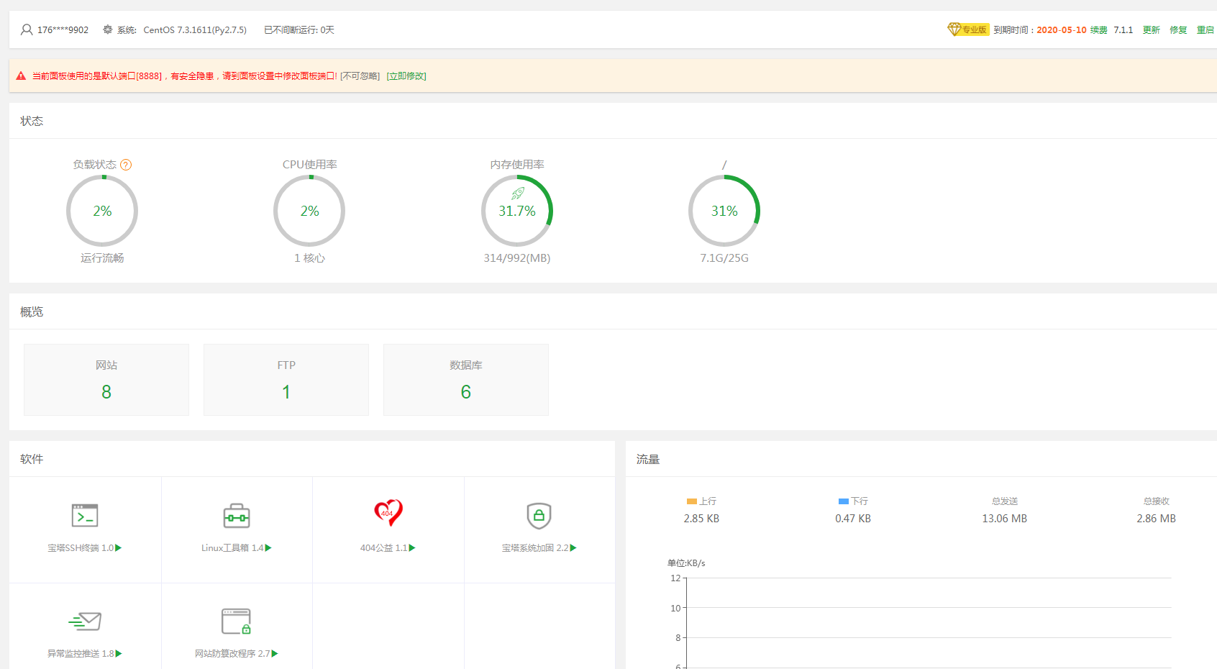This screenshot has width=1217, height=669.
Task: Click the disk usage 31% gauge
Action: (x=724, y=211)
